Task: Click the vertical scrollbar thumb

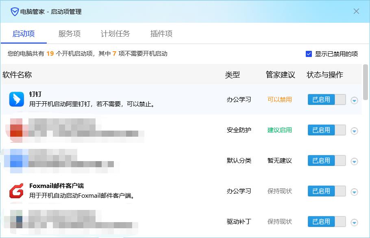Action: [365, 82]
